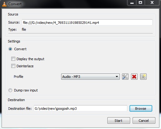Click the Destination file text field

click(x=80, y=109)
